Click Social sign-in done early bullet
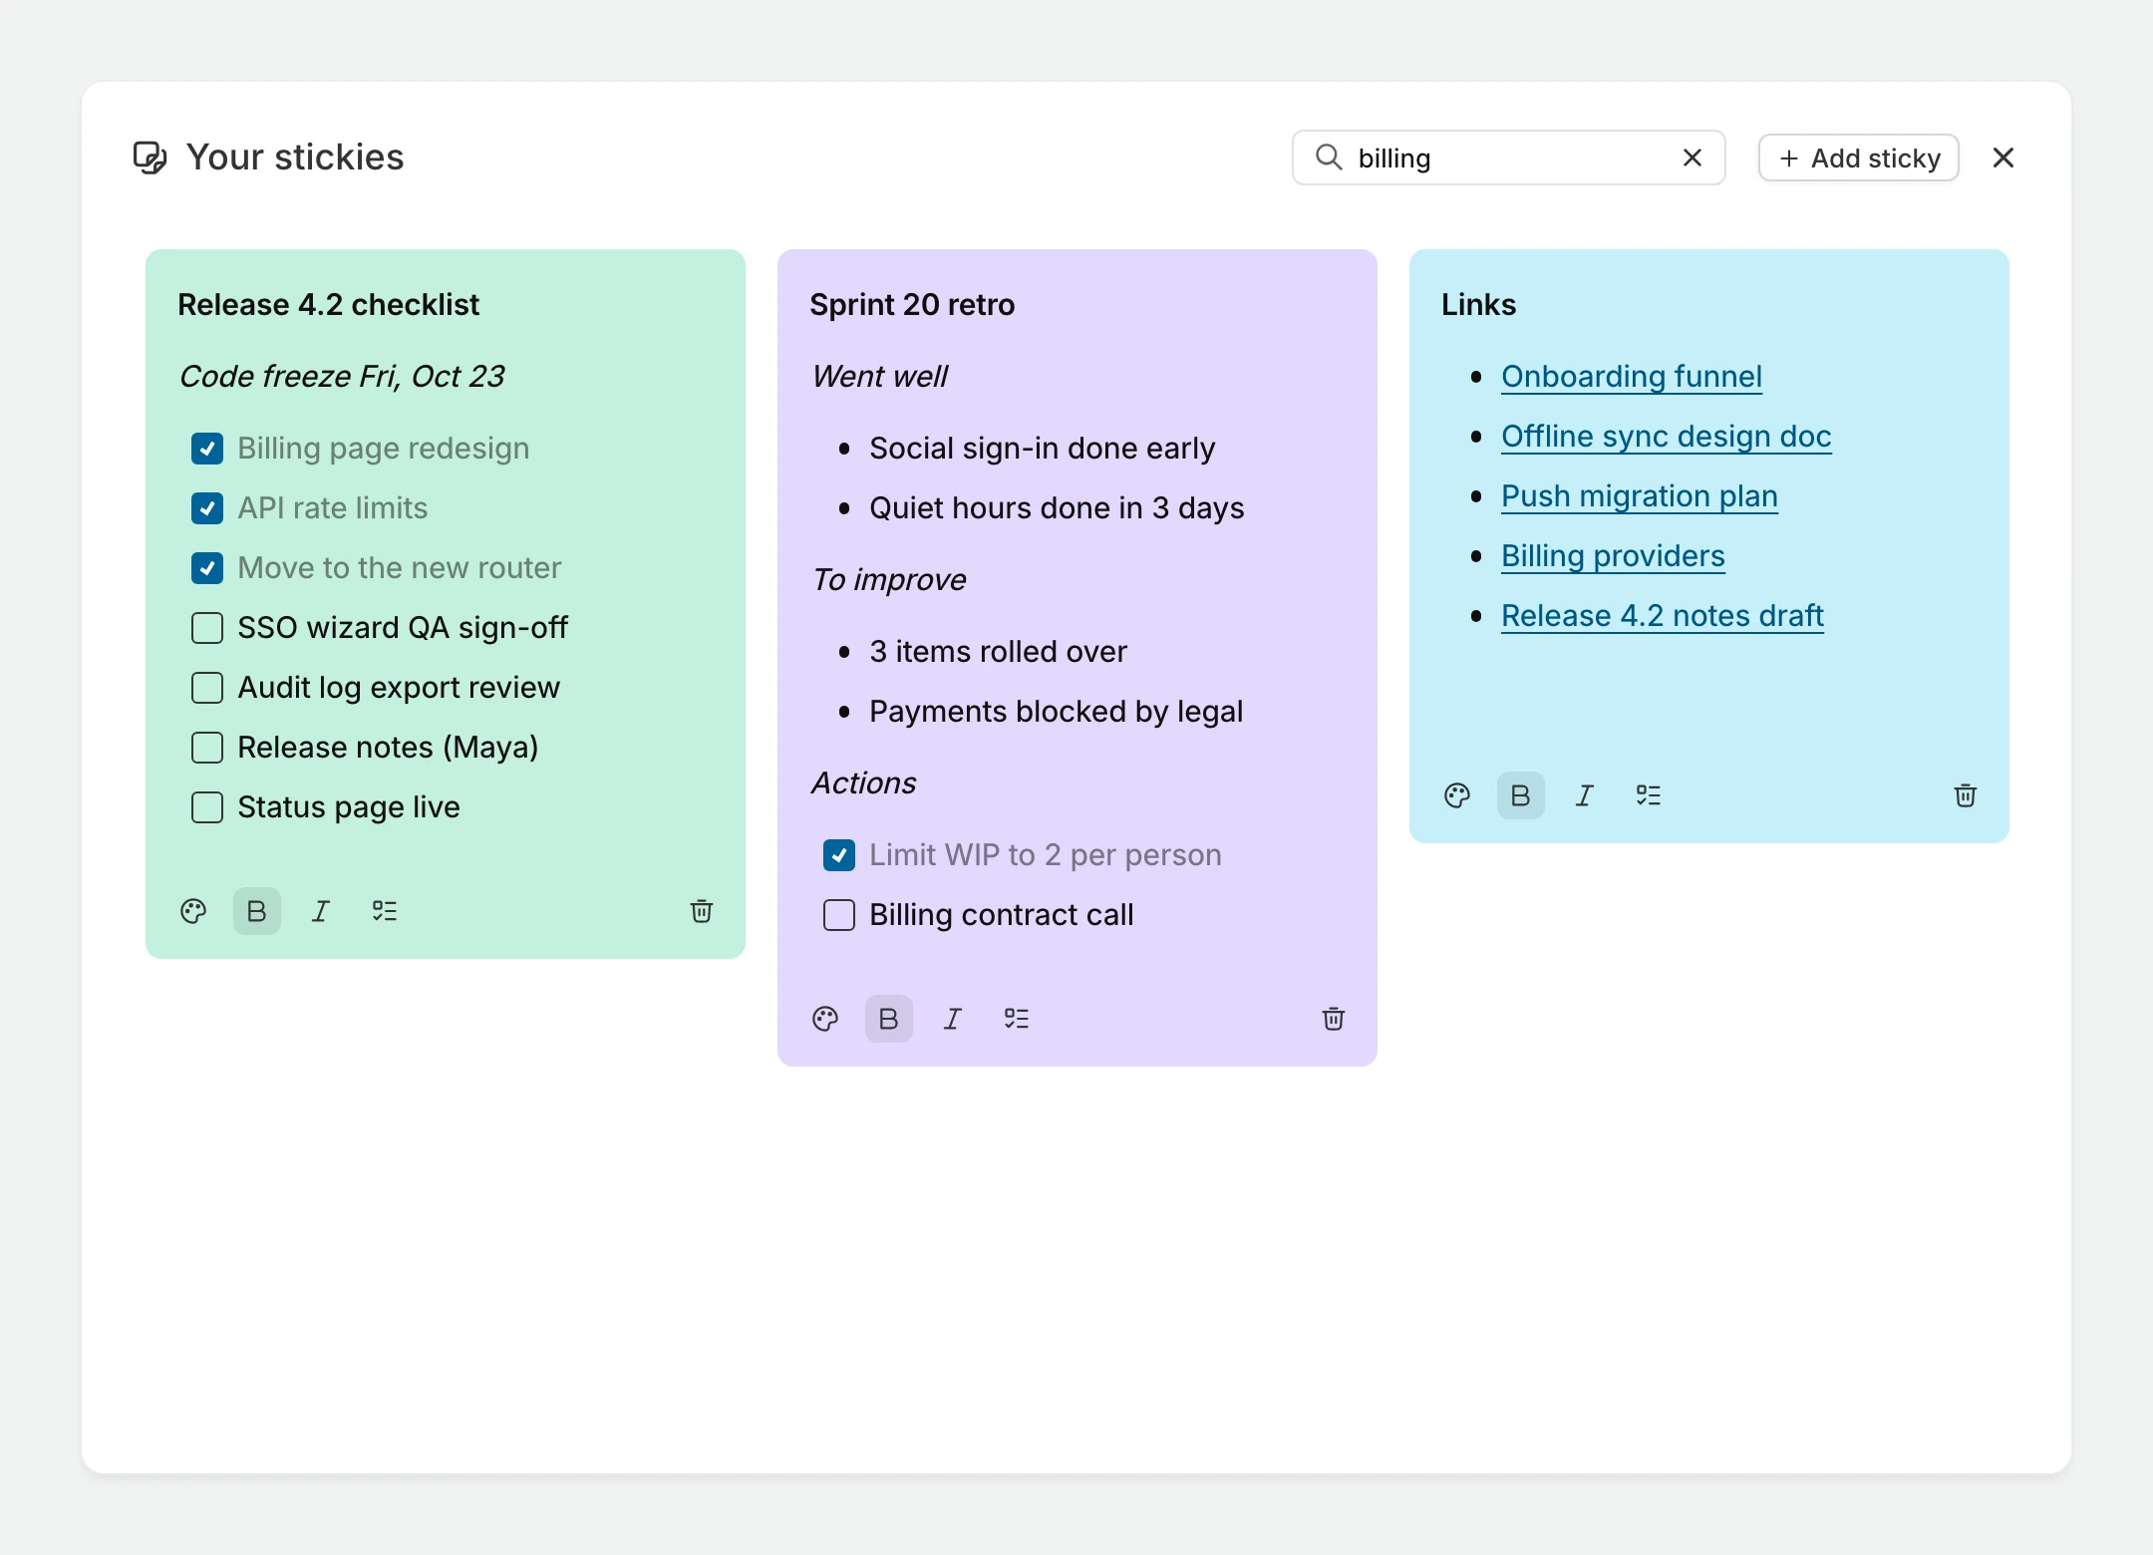Screen dimensions: 2153x1555 (1042, 449)
